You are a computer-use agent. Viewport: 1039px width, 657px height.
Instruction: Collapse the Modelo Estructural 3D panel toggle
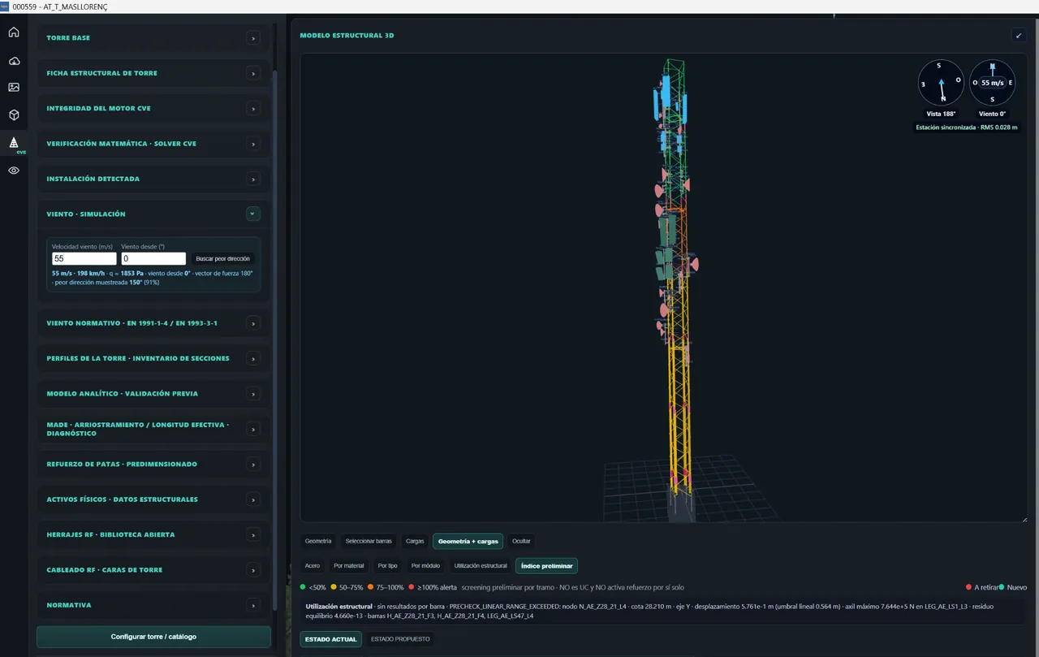pyautogui.click(x=1019, y=36)
